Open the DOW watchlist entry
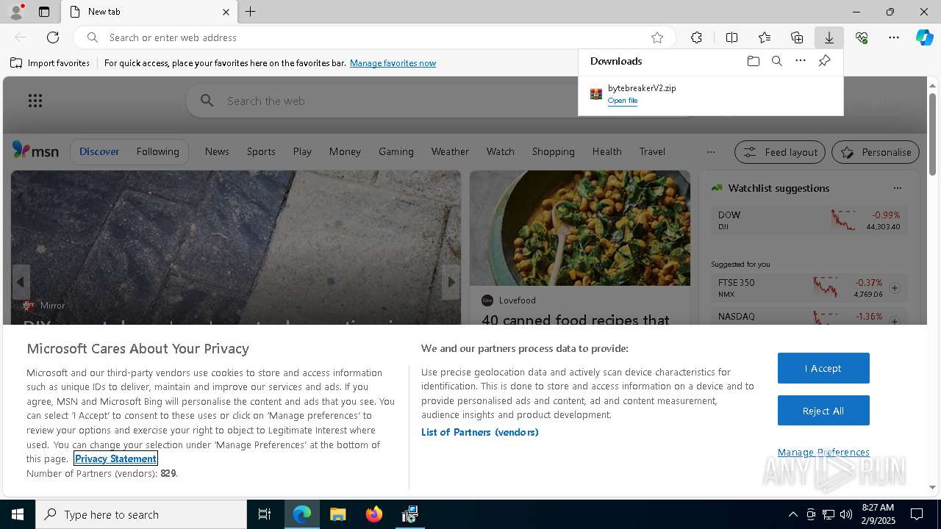This screenshot has height=529, width=941. point(809,220)
